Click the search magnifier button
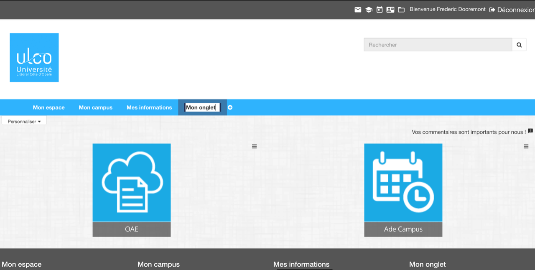This screenshot has width=535, height=270. tap(519, 45)
